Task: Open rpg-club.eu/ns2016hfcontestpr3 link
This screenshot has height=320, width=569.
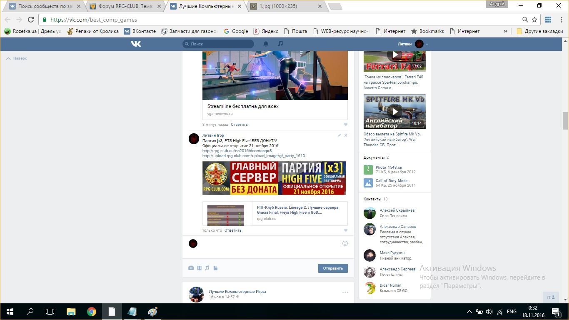Action: (237, 151)
